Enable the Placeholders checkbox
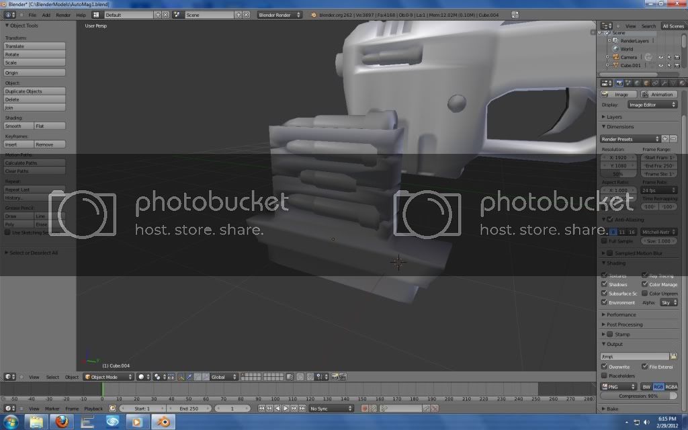Screen dimensions: 688x430 point(604,376)
